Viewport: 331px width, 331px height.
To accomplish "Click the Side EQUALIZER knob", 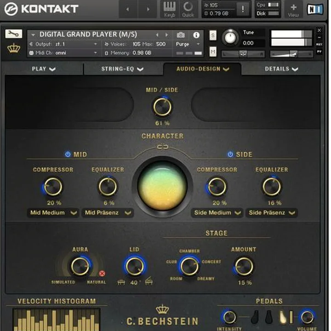I will [272, 187].
